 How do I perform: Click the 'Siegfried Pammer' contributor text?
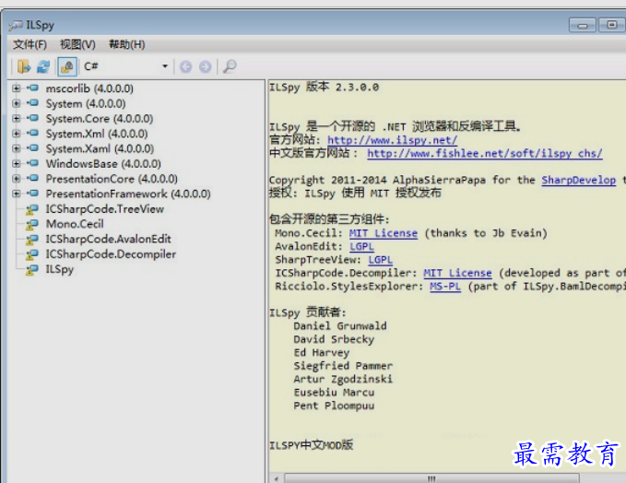click(343, 366)
